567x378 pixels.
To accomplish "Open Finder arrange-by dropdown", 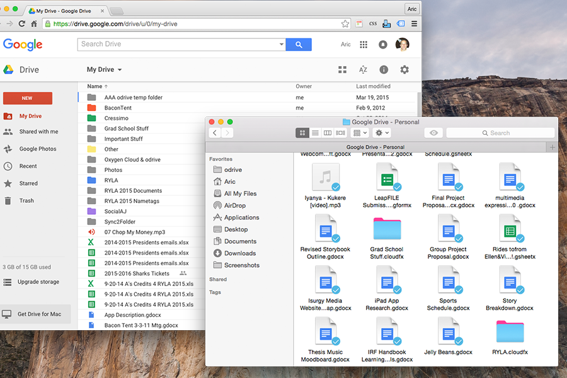I will coord(360,133).
